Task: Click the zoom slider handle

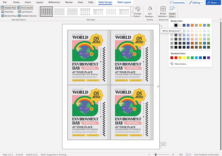Action: [156, 154]
